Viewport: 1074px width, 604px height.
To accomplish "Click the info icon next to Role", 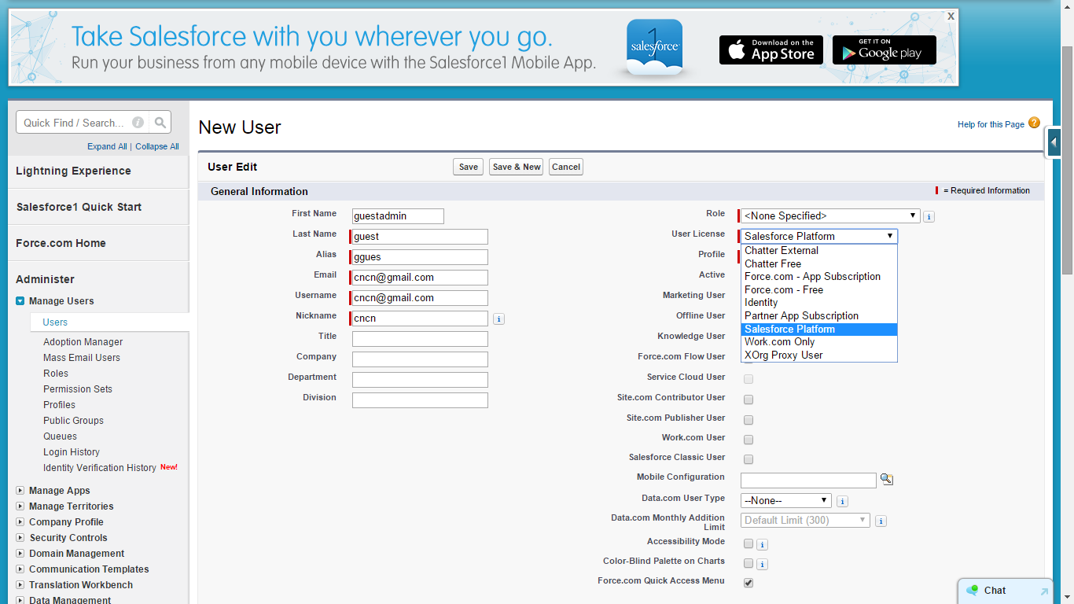I will coord(929,216).
